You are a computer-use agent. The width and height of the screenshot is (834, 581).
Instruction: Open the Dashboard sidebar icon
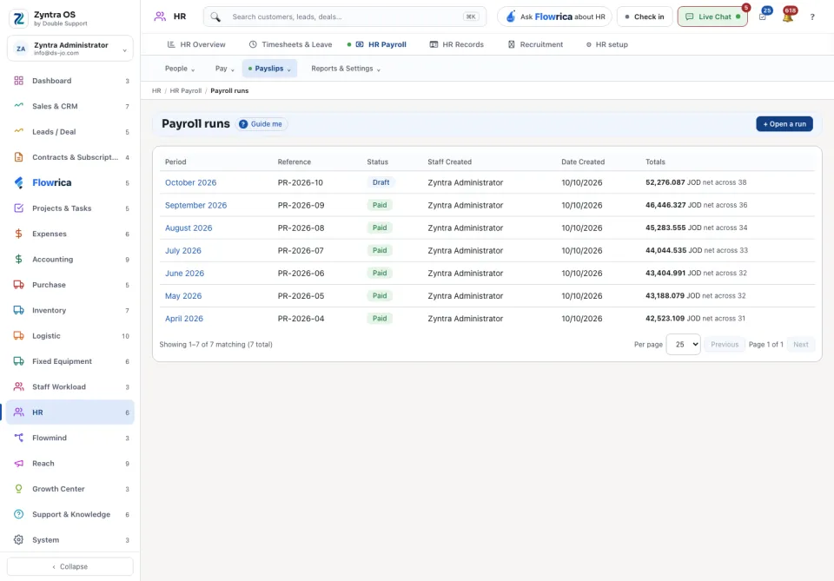[18, 81]
